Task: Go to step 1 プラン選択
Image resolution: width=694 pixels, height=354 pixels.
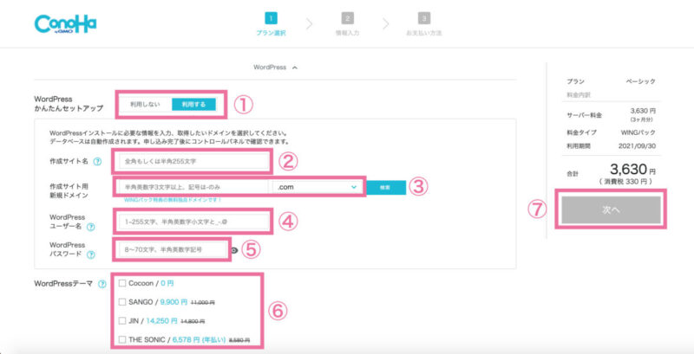Action: pos(271,25)
